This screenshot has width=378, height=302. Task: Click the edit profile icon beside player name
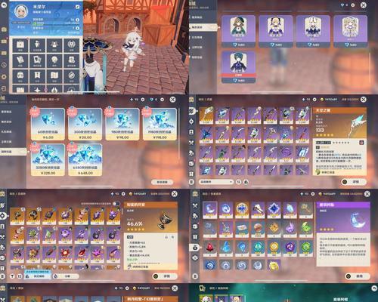coord(77,7)
